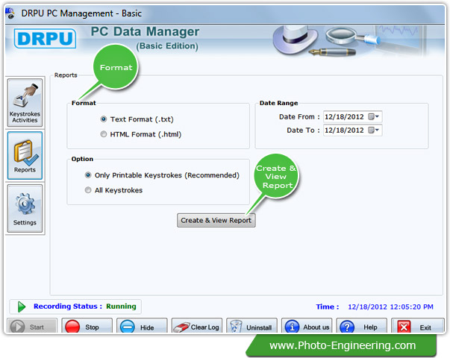Screen dimensions: 450x358
Task: Click the app icon in title bar
Action: pos(10,13)
